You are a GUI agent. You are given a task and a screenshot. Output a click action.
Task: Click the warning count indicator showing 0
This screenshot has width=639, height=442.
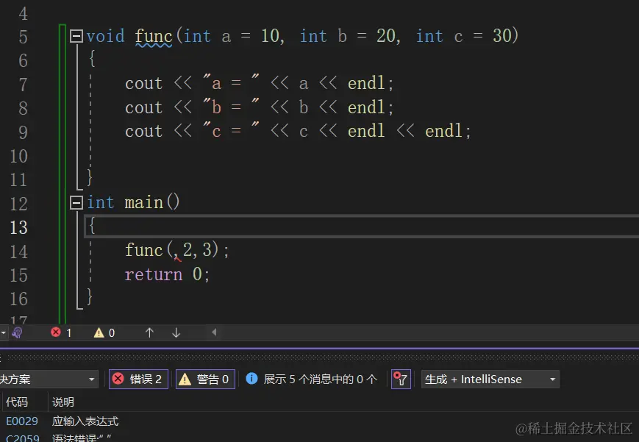104,332
